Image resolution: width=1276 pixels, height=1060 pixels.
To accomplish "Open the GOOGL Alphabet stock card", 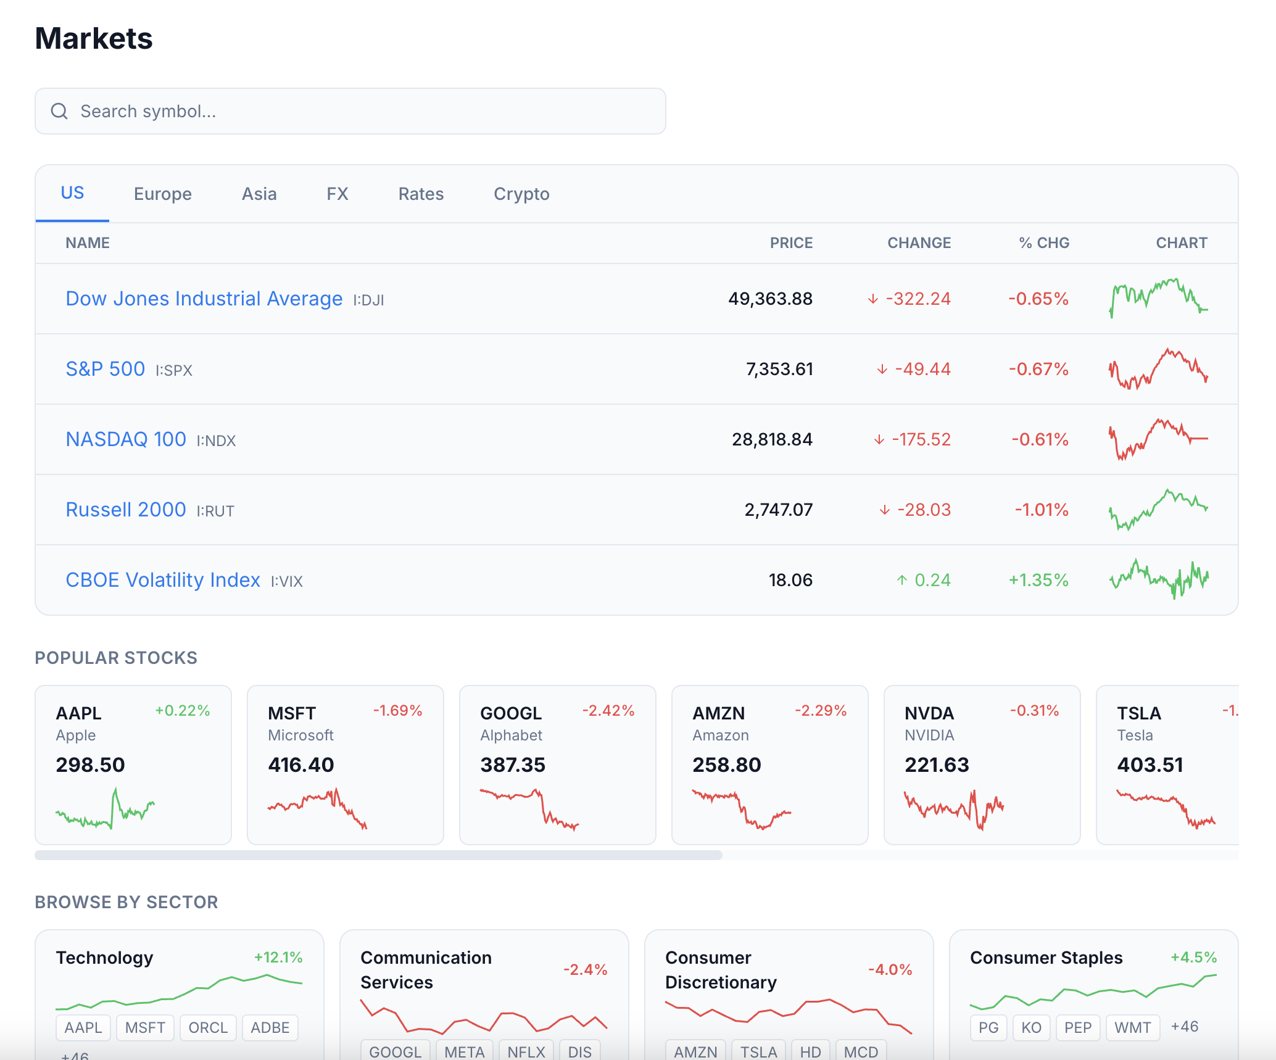I will coord(558,765).
